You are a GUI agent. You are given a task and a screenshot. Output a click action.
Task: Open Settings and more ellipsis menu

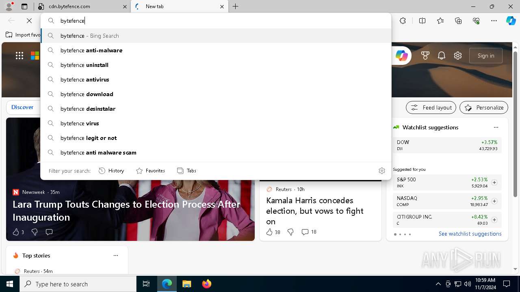tap(494, 21)
